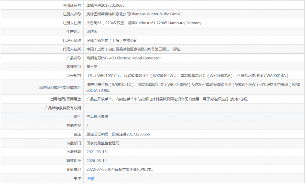Viewport: 307px width, 184px height.
Task: Select the 批准日期 label
Action: 74,152
